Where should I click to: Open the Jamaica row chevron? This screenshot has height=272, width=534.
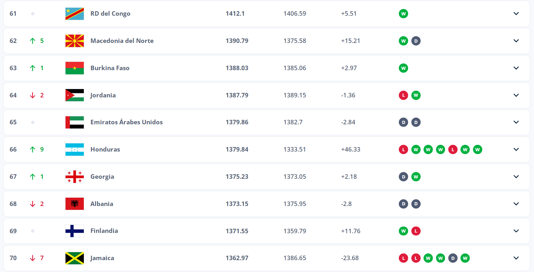pos(516,258)
